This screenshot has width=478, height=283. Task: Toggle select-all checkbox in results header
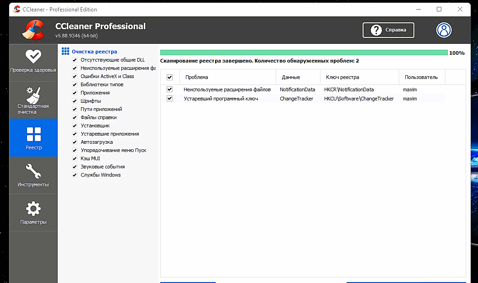[x=170, y=77]
